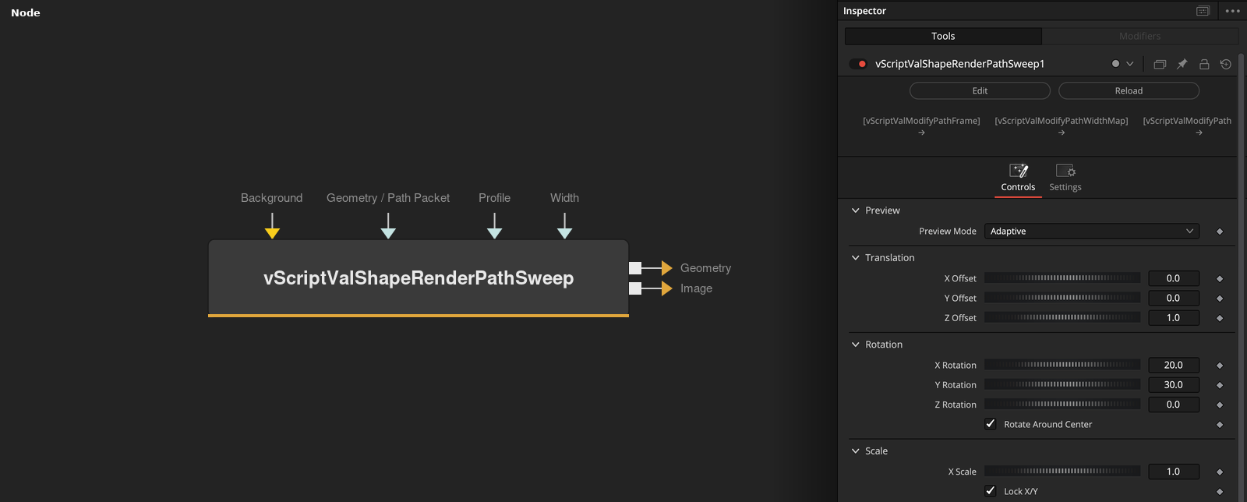This screenshot has width=1247, height=502.
Task: Open the Controls tab
Action: (1018, 178)
